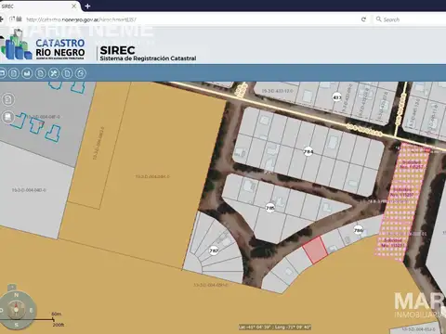This screenshot has width=446, height=334.
Task: Select the SIREC browser tab
Action: tap(37, 6)
